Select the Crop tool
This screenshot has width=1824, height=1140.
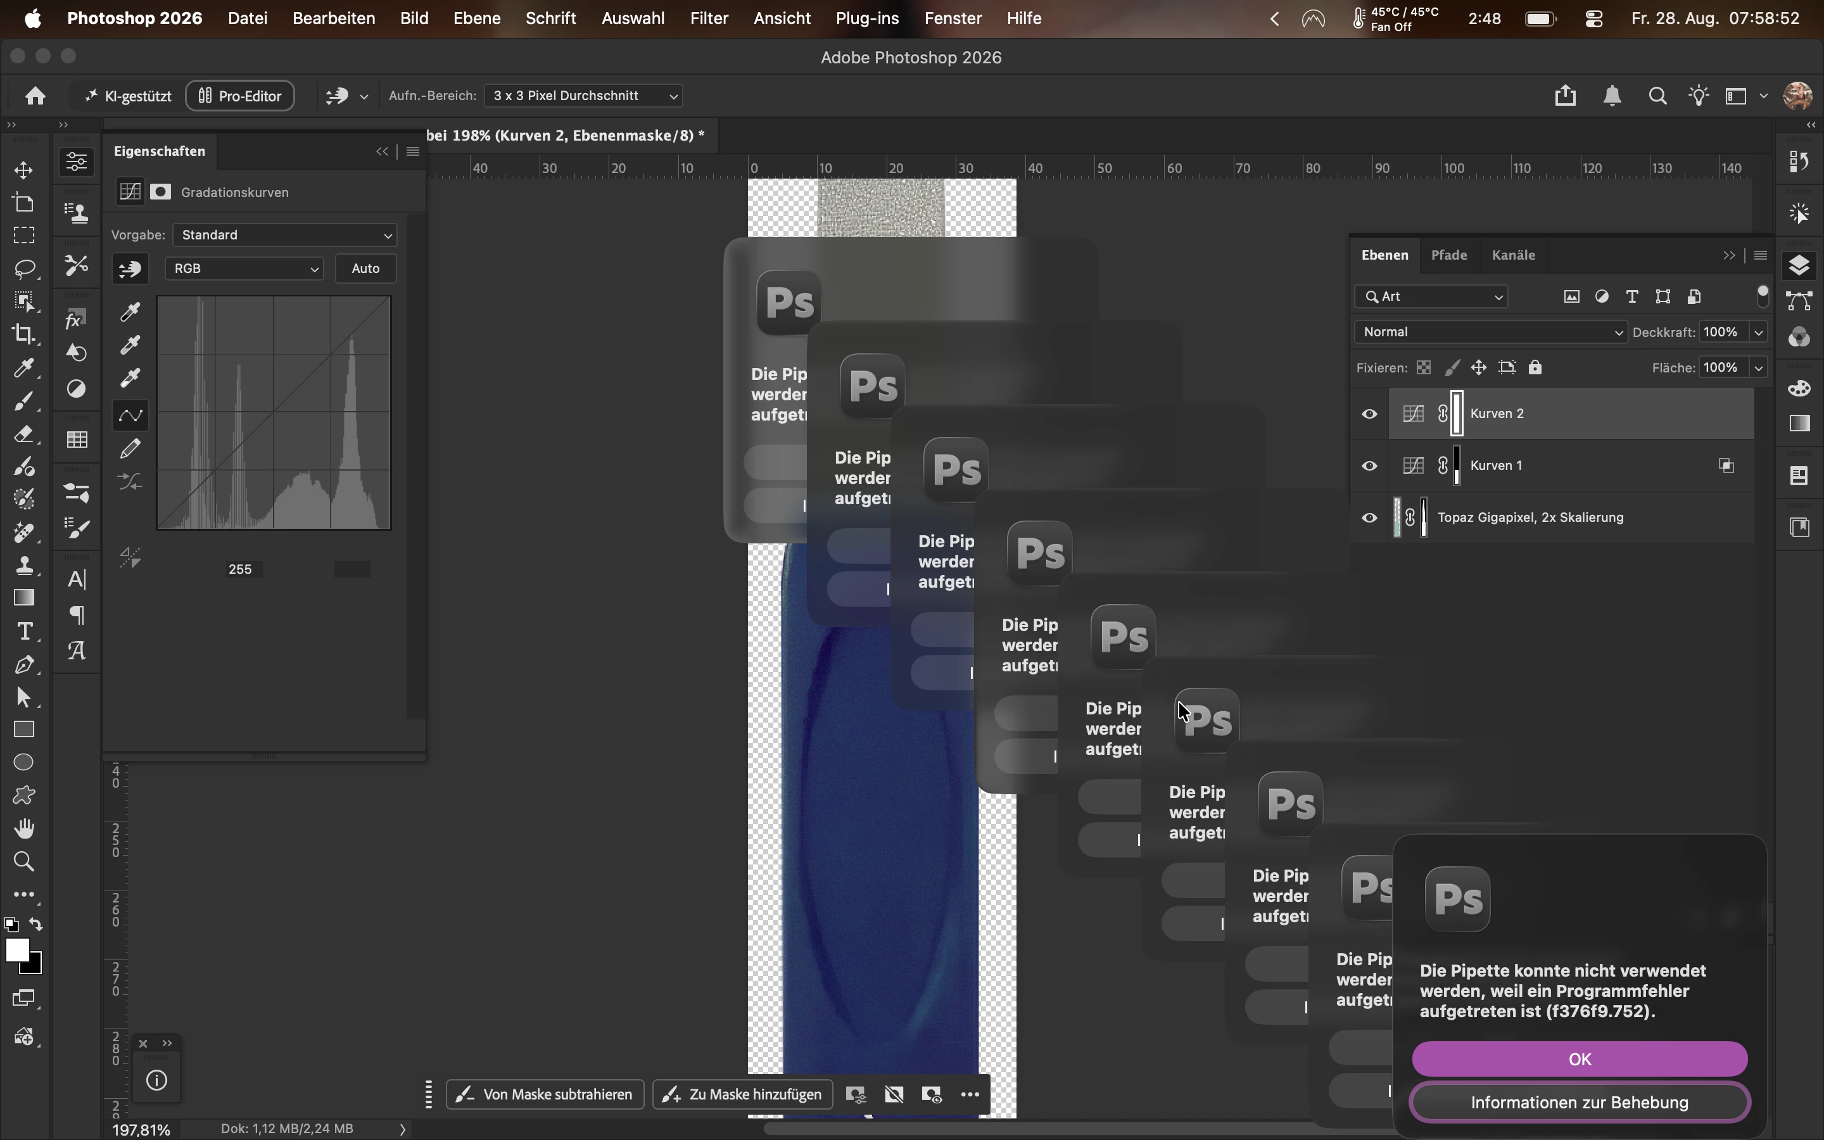click(x=24, y=334)
